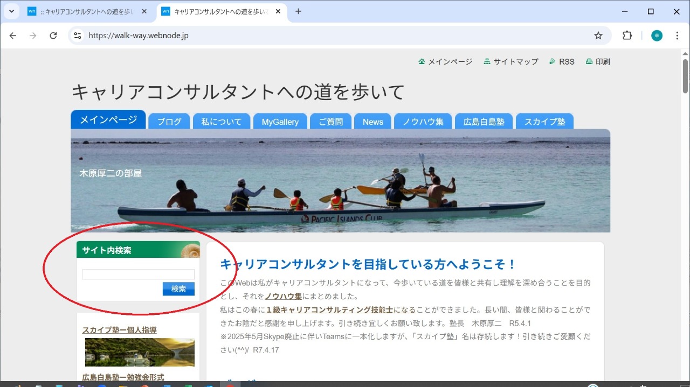View site information icon in address bar
690x387 pixels.
(x=78, y=36)
